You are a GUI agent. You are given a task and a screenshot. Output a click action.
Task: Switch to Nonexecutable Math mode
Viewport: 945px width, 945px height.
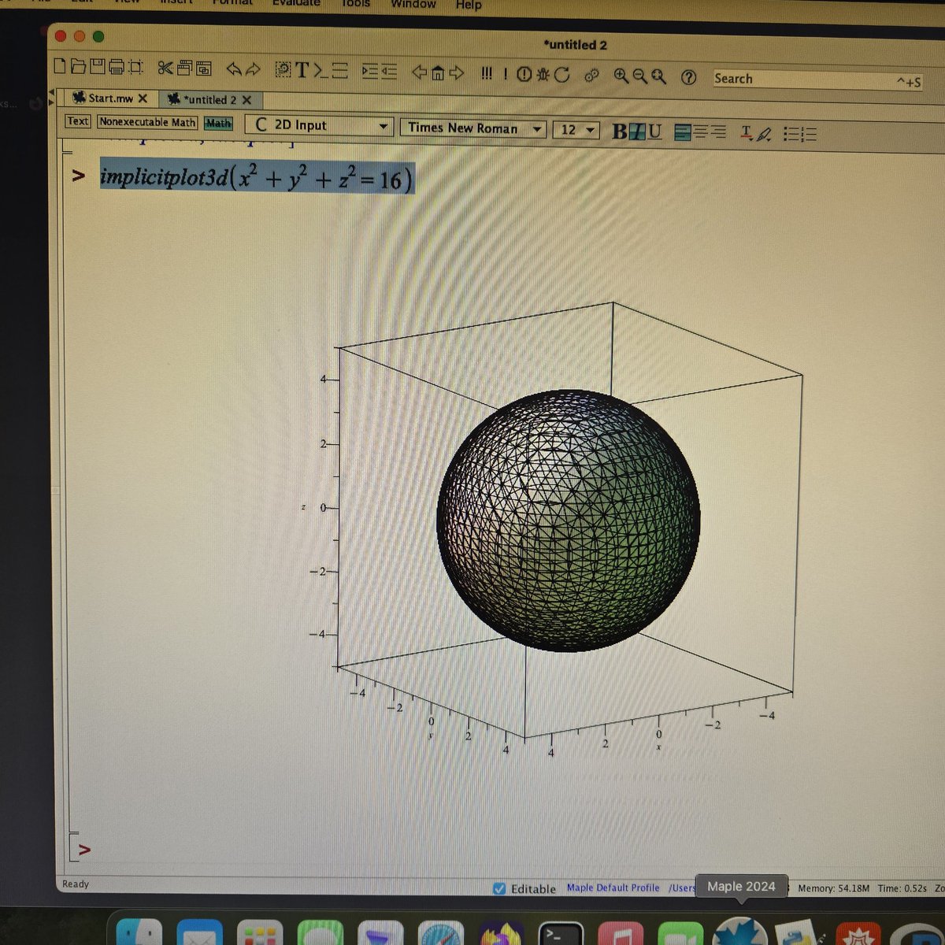pyautogui.click(x=147, y=122)
